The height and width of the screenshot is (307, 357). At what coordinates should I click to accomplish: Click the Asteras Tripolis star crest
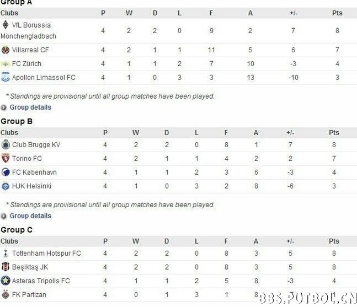[x=6, y=281]
